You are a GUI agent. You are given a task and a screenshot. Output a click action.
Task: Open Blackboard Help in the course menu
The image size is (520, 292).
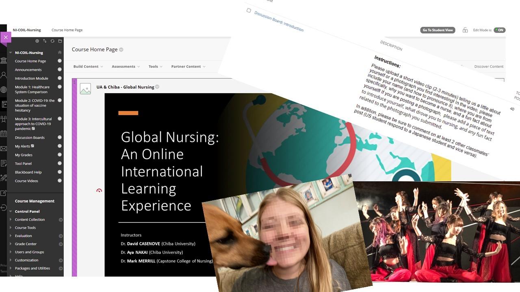(28, 172)
